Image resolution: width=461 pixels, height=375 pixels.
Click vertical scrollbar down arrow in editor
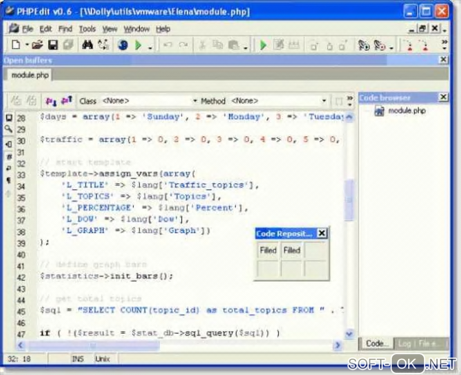point(349,333)
